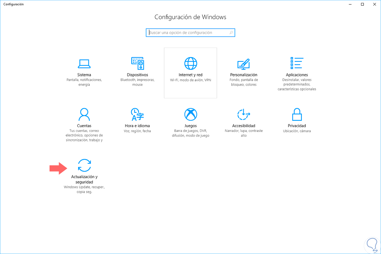Click the 'Accesibilidad' label
This screenshot has width=381, height=254.
tap(244, 126)
